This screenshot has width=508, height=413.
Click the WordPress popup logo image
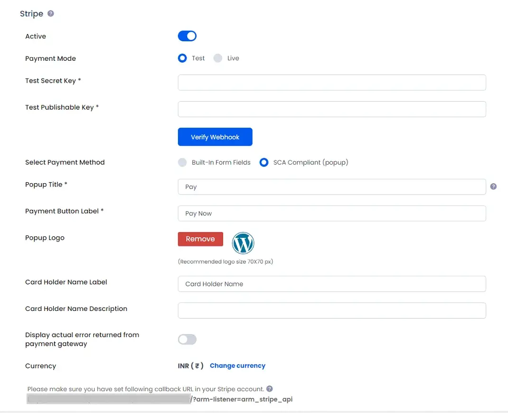coord(243,244)
